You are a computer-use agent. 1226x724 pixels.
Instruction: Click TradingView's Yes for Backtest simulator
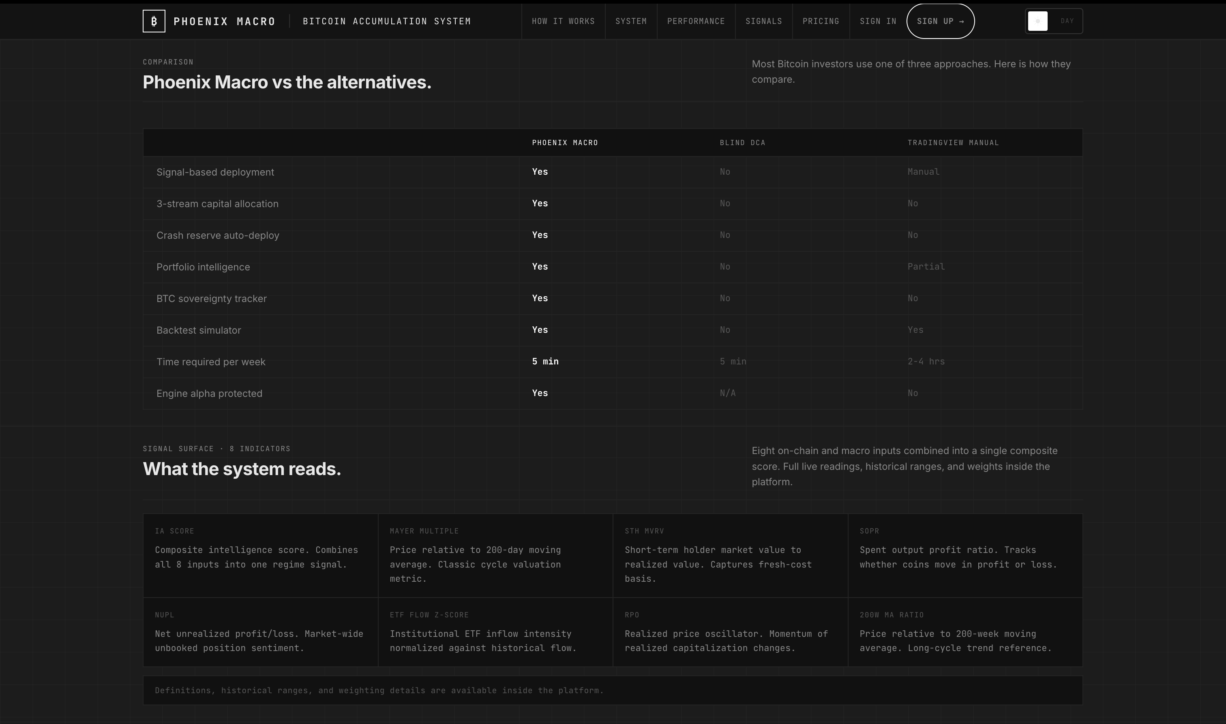click(x=915, y=330)
